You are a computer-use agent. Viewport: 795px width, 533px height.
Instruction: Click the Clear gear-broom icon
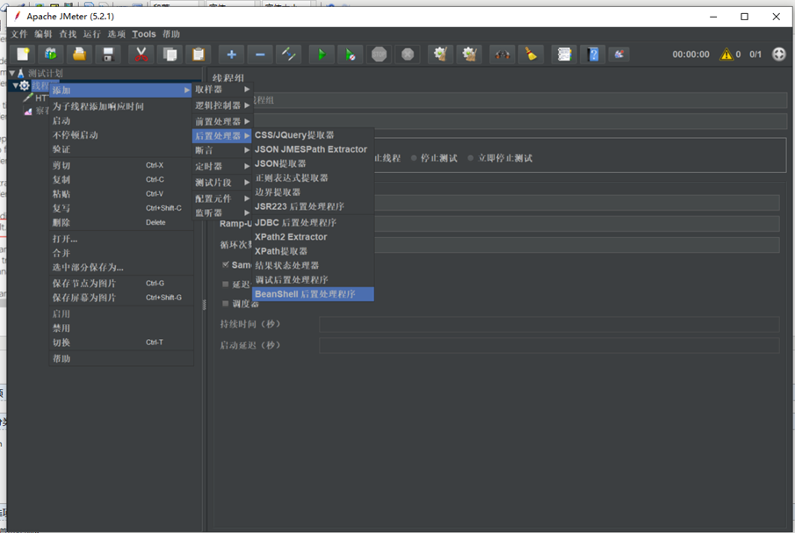441,54
